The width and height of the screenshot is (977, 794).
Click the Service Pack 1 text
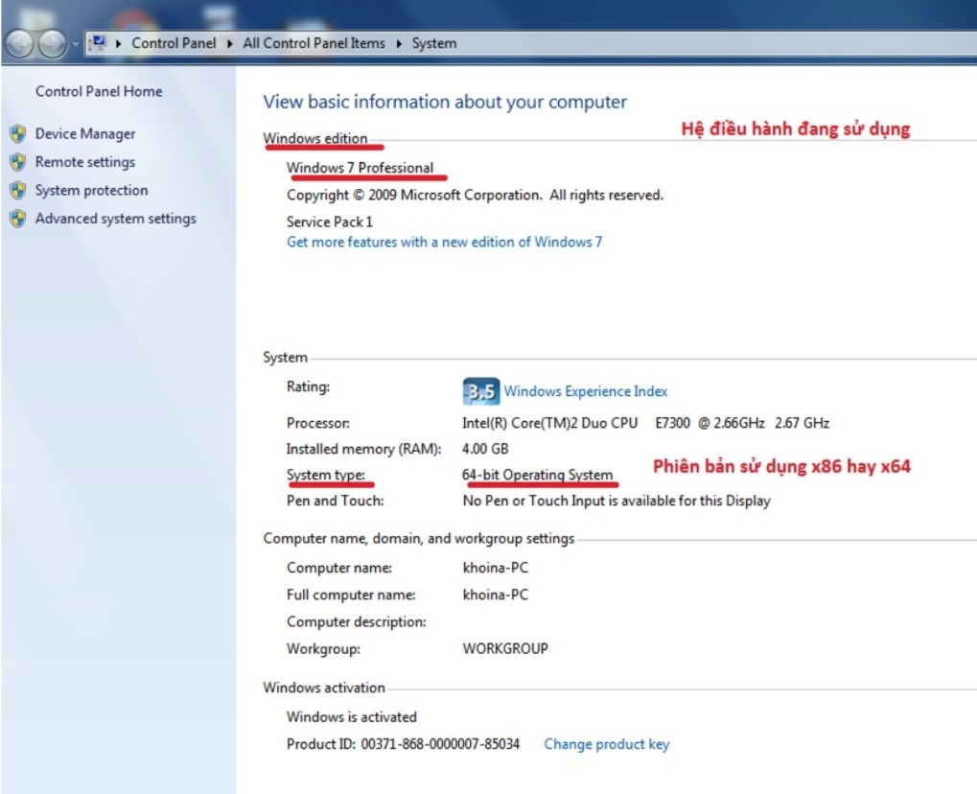point(330,222)
